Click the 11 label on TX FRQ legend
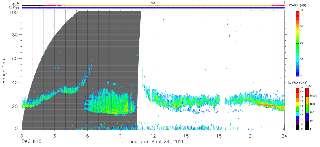This screenshot has height=147, width=320. point(301,120)
